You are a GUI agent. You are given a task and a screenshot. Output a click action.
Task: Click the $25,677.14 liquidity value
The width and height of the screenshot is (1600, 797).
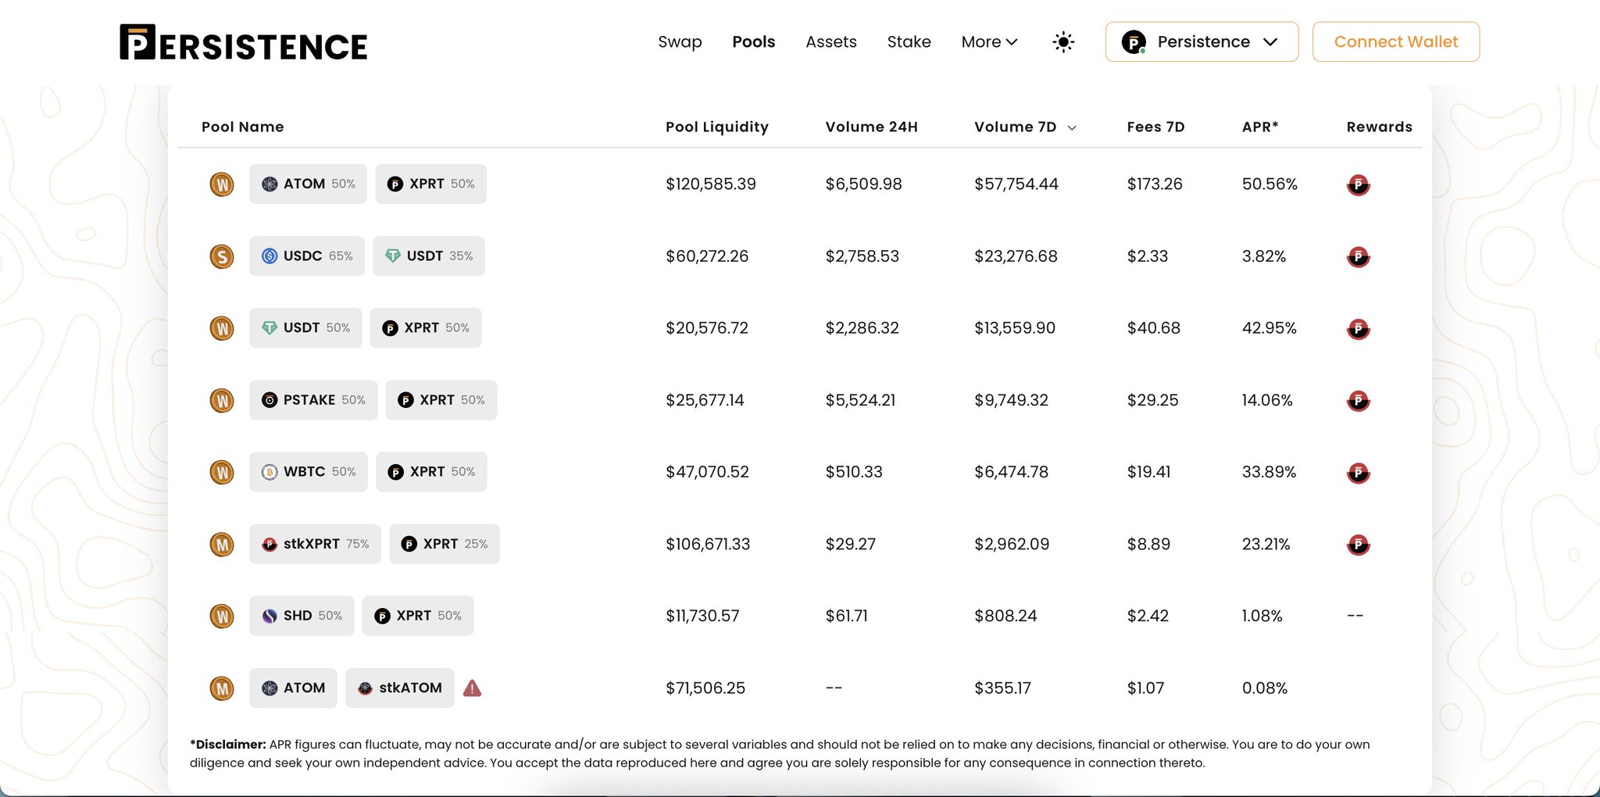705,400
